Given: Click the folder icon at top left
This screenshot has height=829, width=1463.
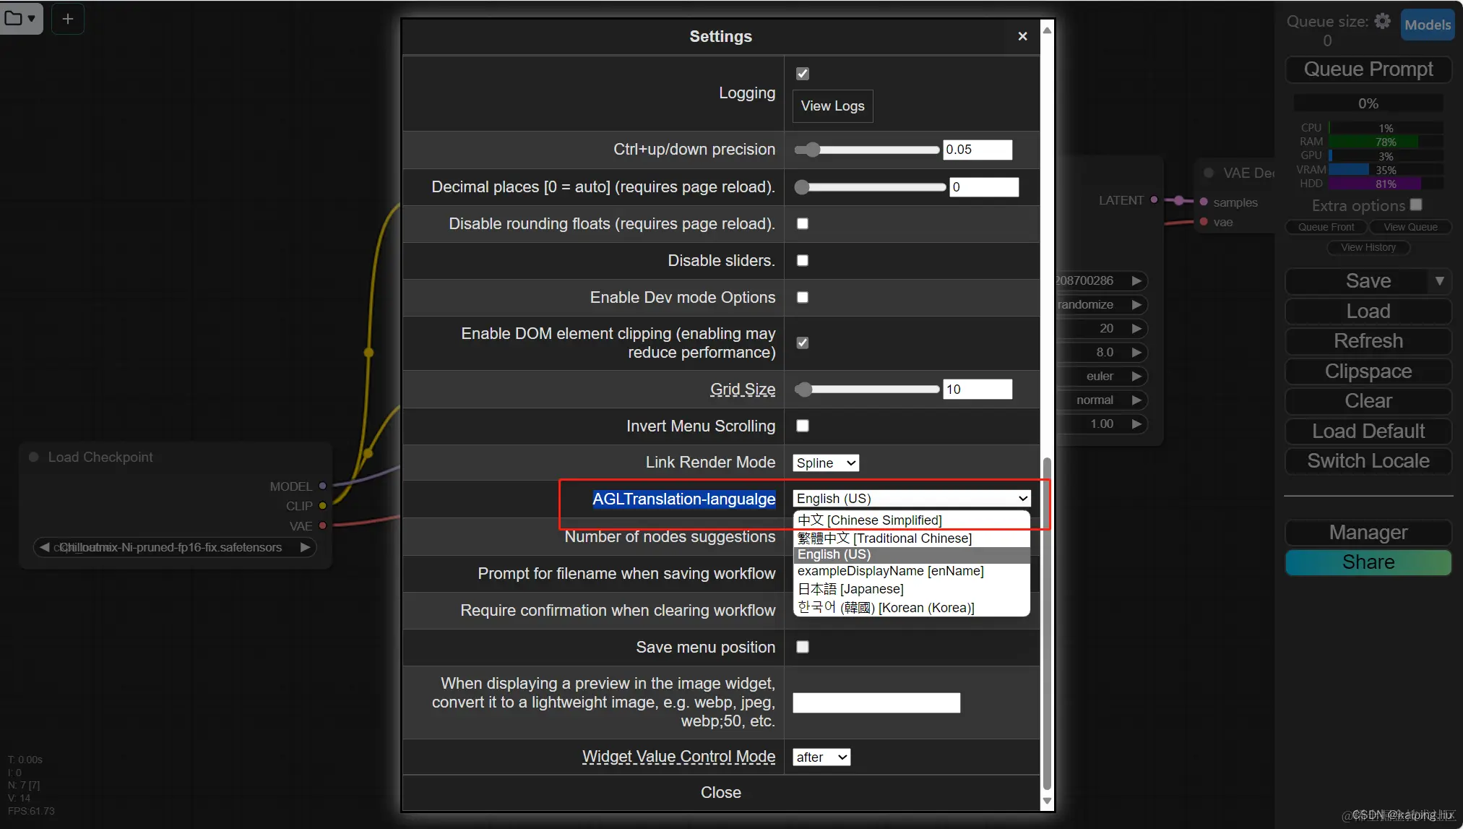Looking at the screenshot, I should [x=14, y=19].
